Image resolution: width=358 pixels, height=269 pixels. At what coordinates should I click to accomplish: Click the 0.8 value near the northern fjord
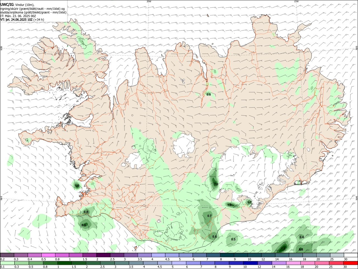(x=209, y=94)
